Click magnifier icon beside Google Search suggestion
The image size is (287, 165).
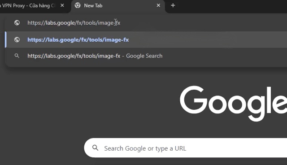[x=17, y=56]
